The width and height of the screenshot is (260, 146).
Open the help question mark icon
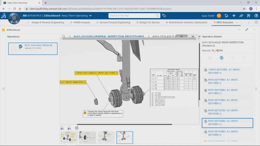256,16
